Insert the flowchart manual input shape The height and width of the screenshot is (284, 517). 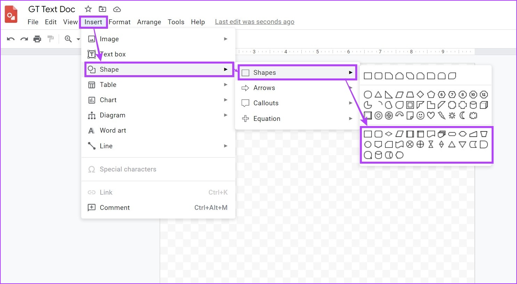coord(473,134)
